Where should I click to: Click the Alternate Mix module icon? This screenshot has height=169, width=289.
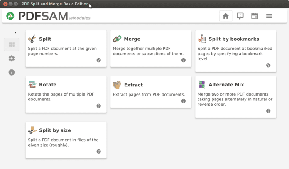click(x=202, y=84)
